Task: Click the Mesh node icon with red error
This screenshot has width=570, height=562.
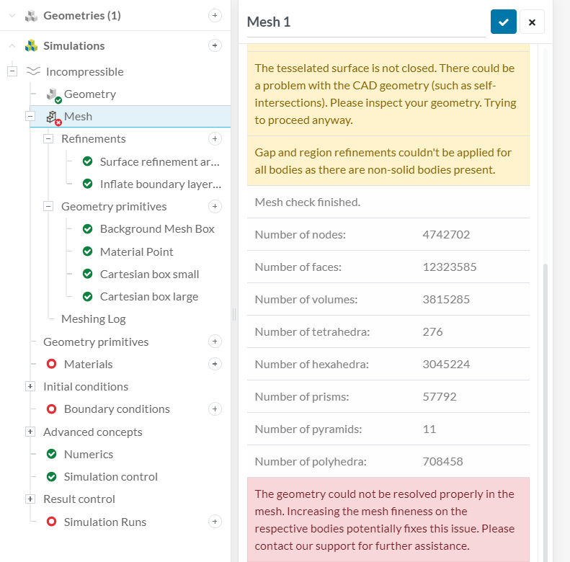Action: coord(54,117)
